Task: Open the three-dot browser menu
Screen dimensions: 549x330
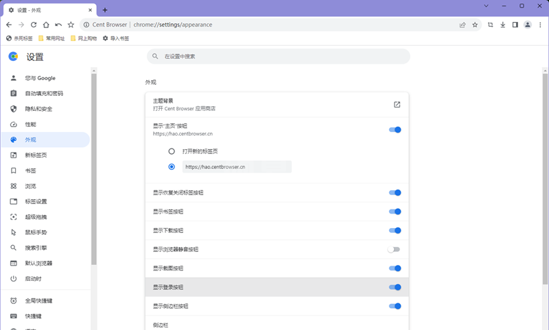Action: 540,25
